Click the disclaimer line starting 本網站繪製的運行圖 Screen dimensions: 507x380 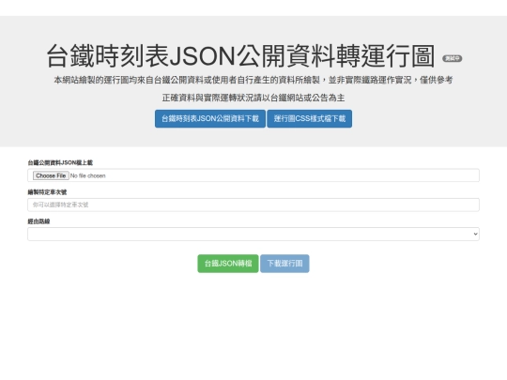[x=253, y=80]
